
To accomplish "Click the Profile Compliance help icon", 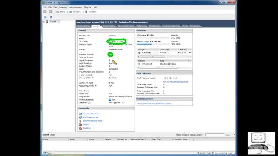I will tap(110, 100).
